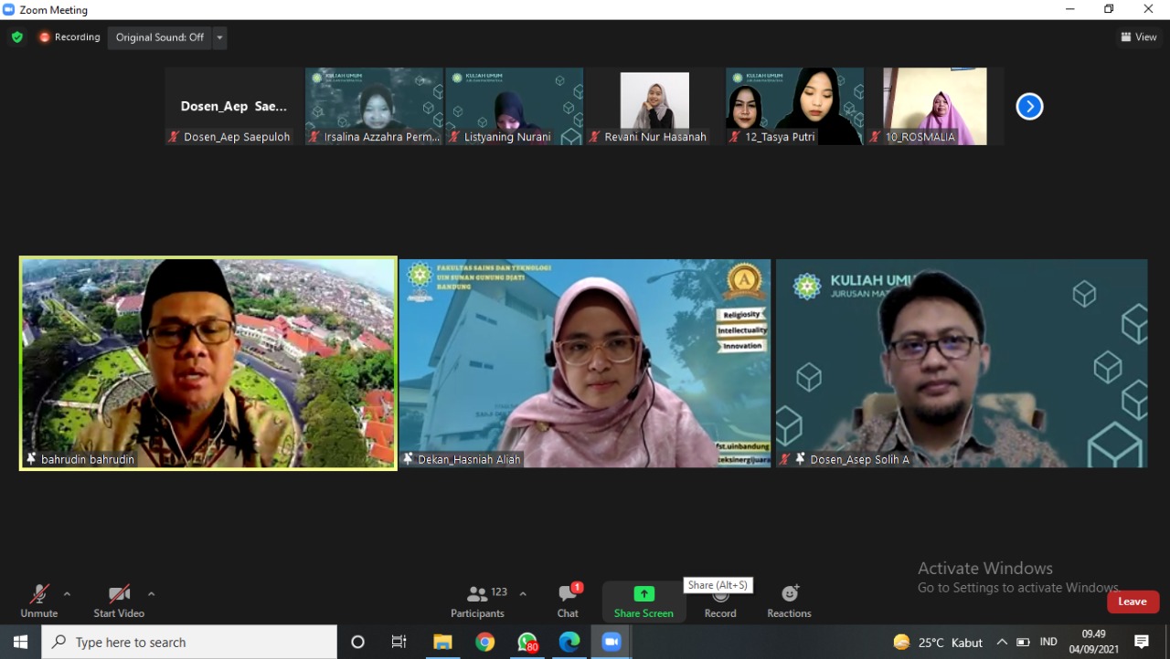Viewport: 1170px width, 659px height.
Task: Expand video options arrow beside Start Video
Action: 151,594
